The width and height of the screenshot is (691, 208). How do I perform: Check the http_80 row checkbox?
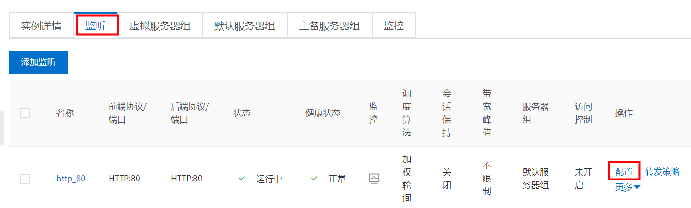pyautogui.click(x=25, y=179)
